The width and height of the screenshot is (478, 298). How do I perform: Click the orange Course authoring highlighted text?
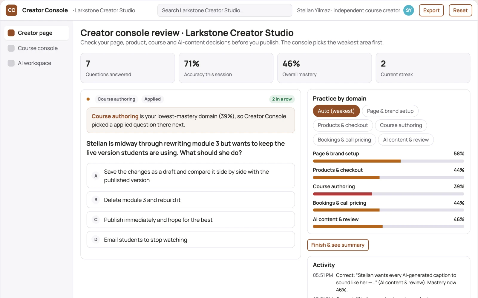click(115, 116)
